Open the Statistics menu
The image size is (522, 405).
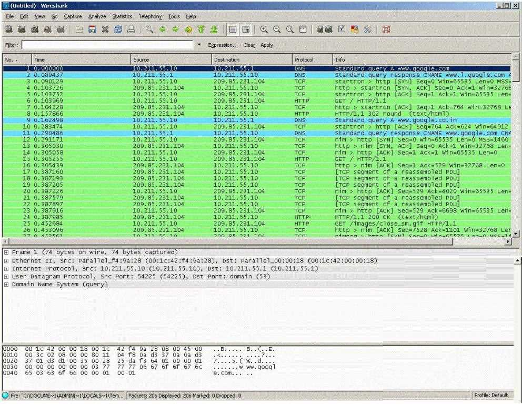[x=122, y=17]
